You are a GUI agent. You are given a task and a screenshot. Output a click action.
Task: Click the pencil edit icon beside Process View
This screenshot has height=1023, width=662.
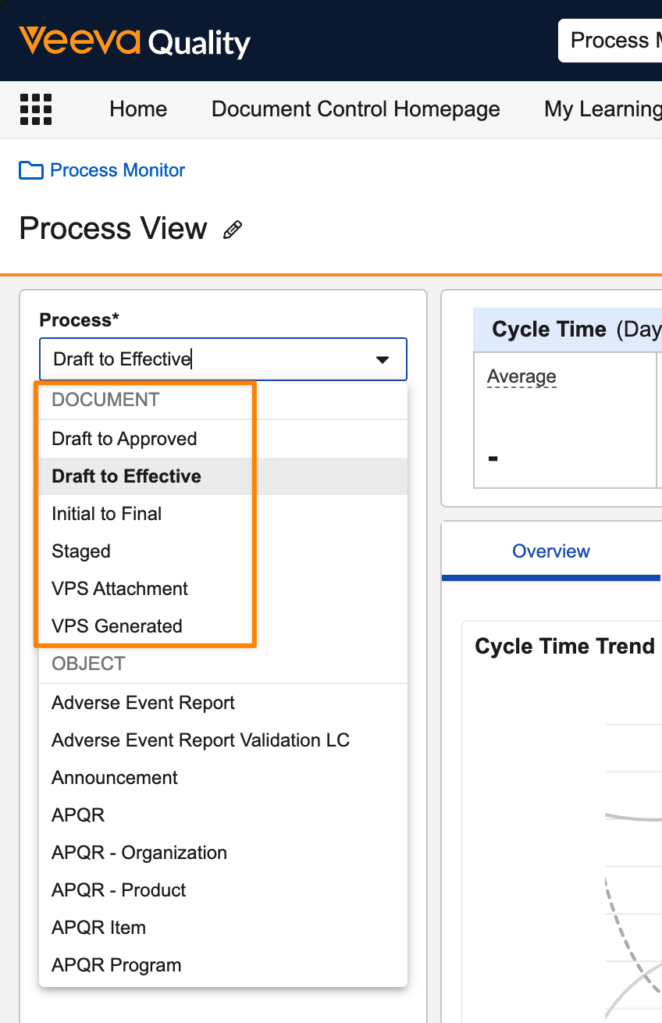[233, 230]
